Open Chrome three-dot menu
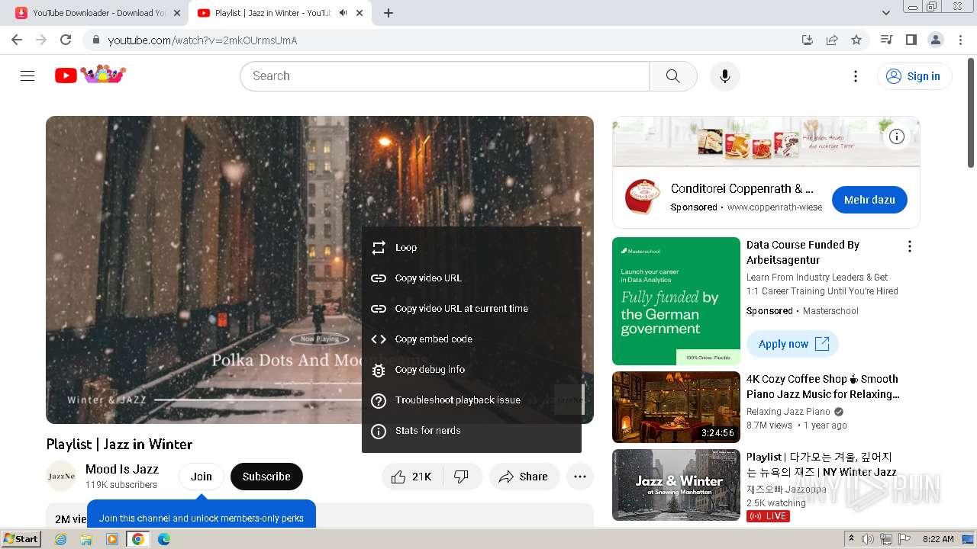 pyautogui.click(x=960, y=40)
